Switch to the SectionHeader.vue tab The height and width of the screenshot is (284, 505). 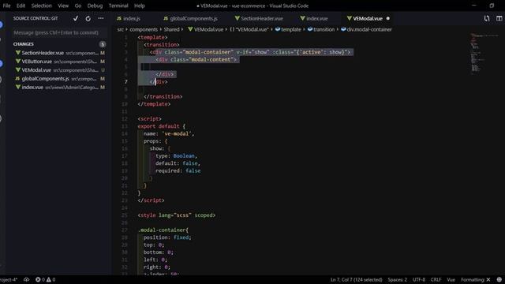click(x=259, y=19)
